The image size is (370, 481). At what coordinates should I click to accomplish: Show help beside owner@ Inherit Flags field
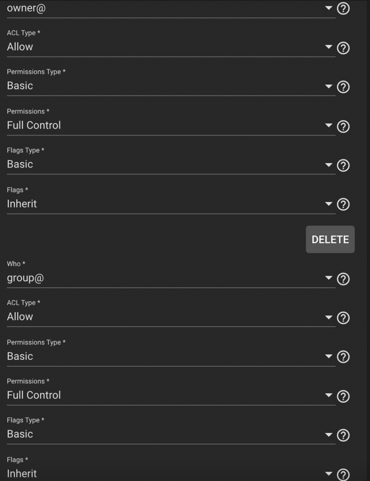(343, 205)
